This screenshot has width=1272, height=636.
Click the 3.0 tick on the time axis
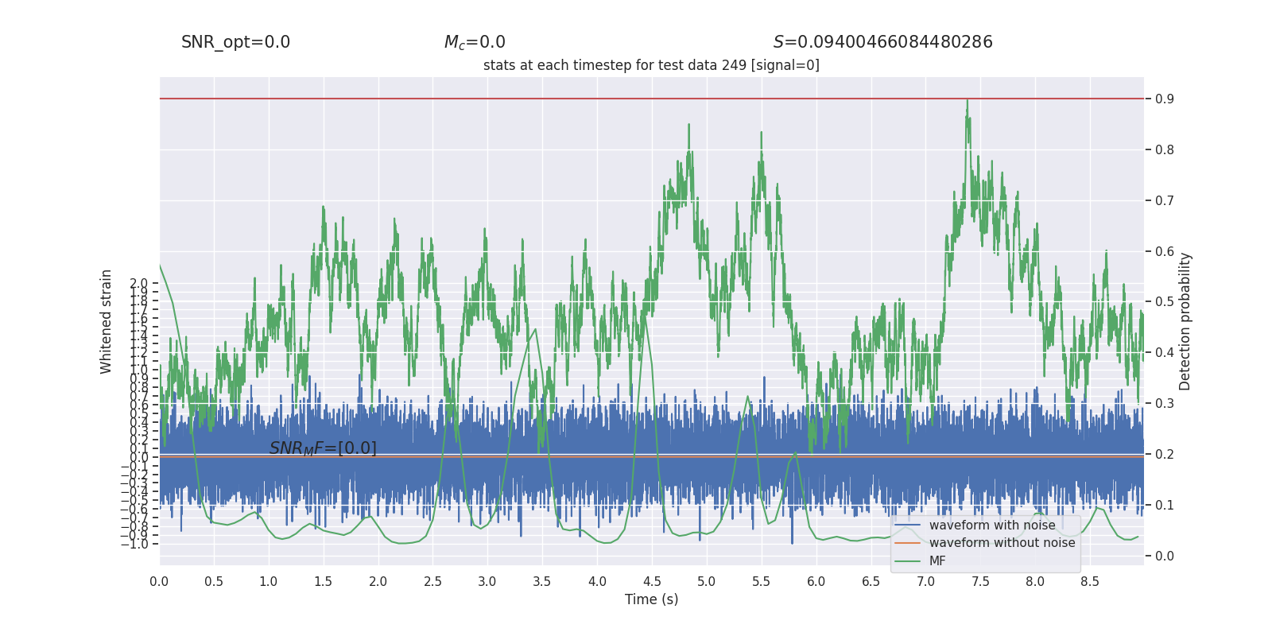point(487,582)
